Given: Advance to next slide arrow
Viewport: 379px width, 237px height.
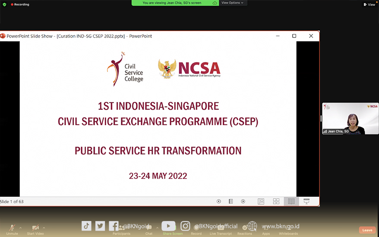Looking at the screenshot, I should 243,201.
